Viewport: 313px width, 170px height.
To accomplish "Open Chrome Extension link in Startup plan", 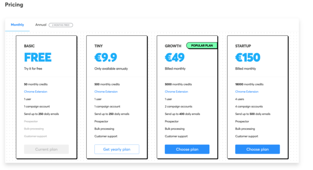I will point(247,92).
